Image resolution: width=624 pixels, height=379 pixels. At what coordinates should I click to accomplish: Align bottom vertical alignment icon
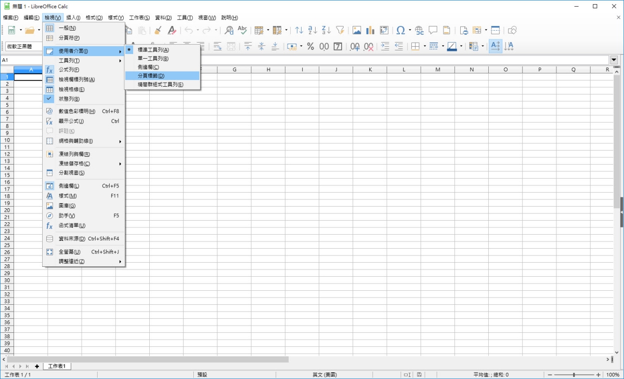point(275,46)
